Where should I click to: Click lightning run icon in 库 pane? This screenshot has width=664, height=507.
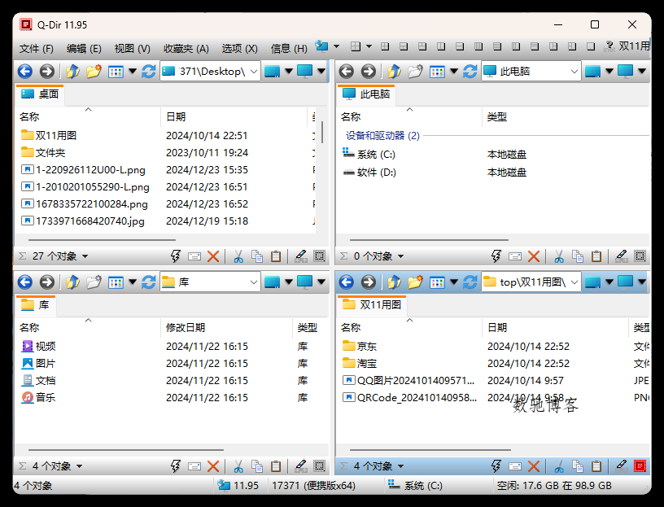click(175, 466)
